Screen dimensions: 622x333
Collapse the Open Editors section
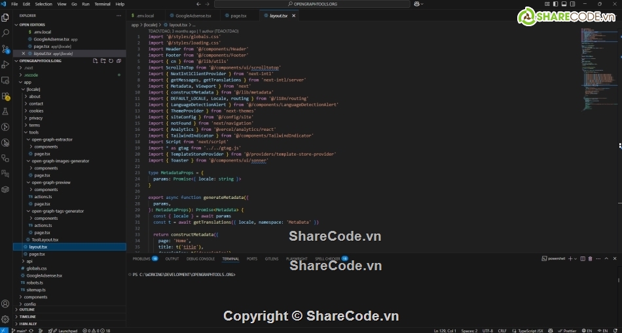coord(31,25)
